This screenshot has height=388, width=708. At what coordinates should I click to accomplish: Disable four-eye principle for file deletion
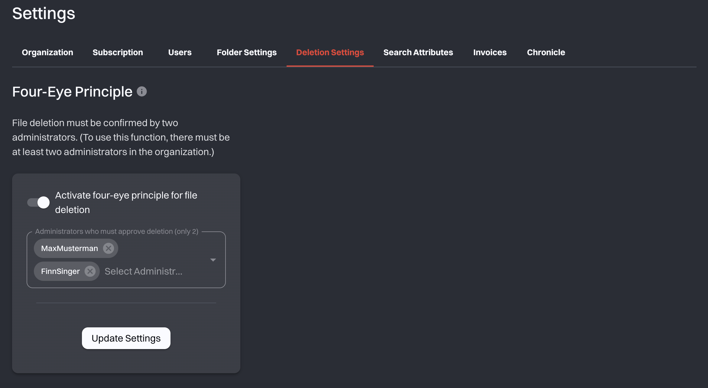point(38,202)
